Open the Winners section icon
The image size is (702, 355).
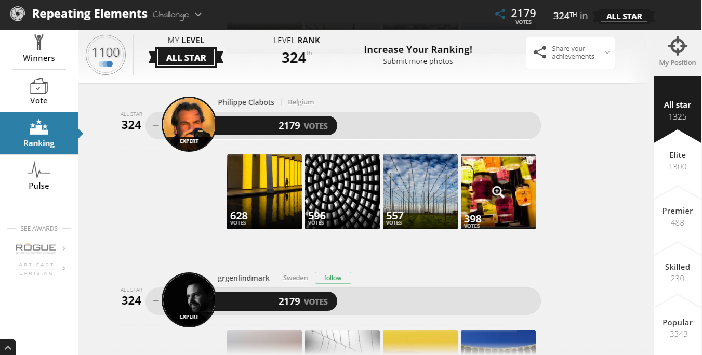(39, 42)
